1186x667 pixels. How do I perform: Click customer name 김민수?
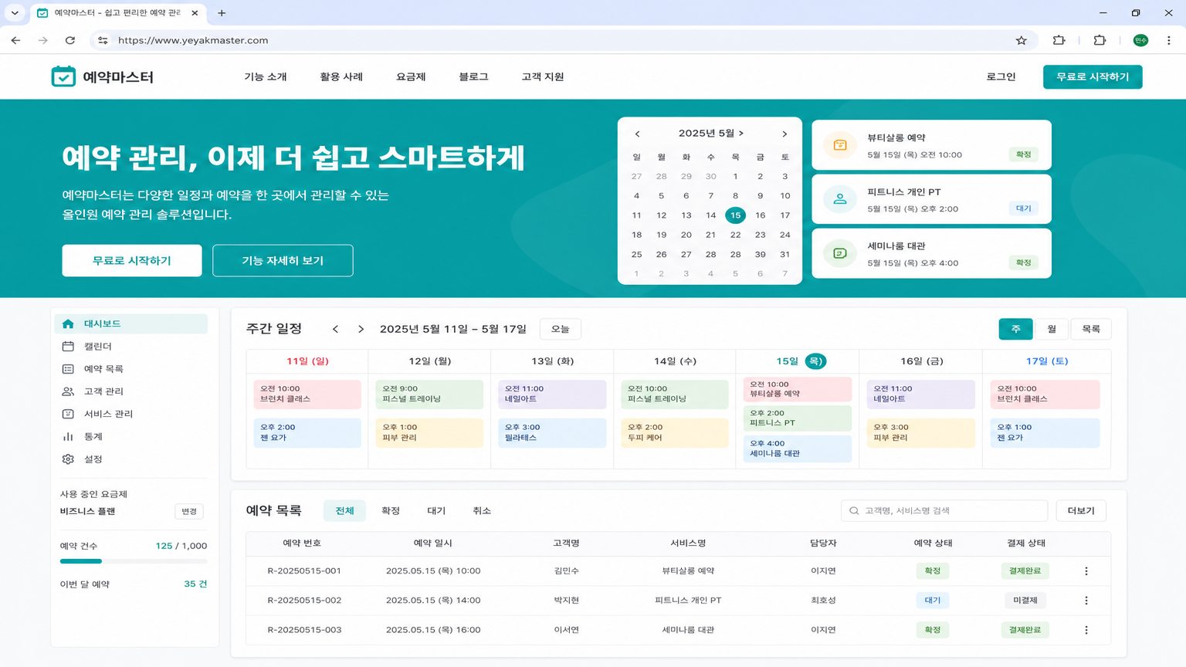[566, 571]
